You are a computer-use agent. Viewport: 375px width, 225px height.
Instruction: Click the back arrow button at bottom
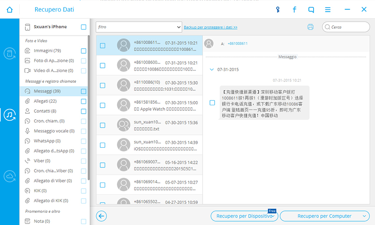tap(101, 216)
